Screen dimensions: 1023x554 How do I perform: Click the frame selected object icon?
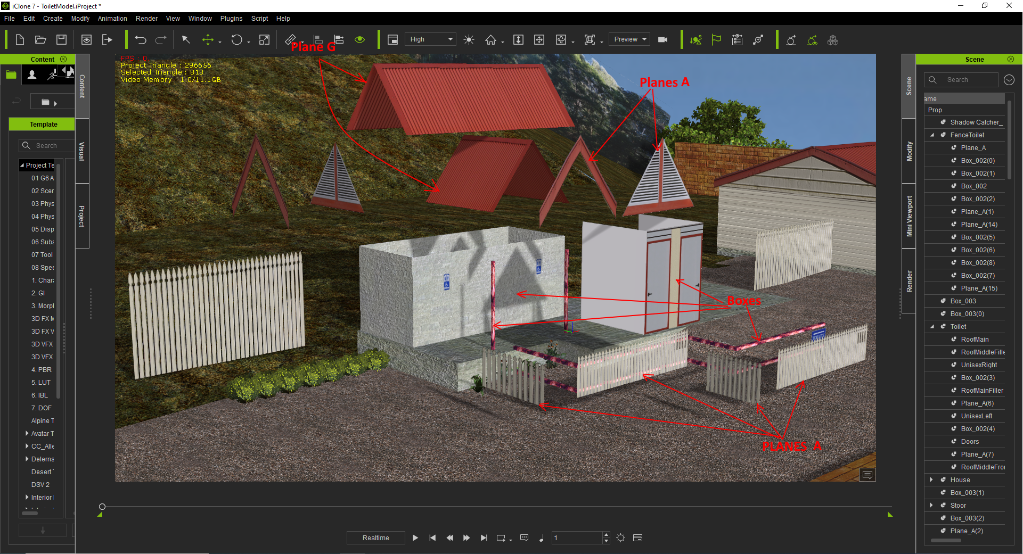coord(590,40)
